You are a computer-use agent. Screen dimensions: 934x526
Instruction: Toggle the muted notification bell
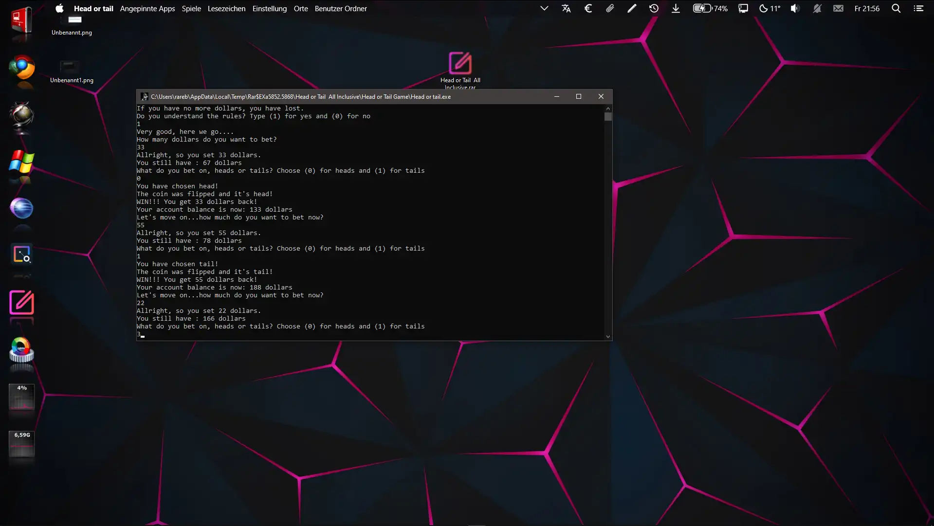817,8
